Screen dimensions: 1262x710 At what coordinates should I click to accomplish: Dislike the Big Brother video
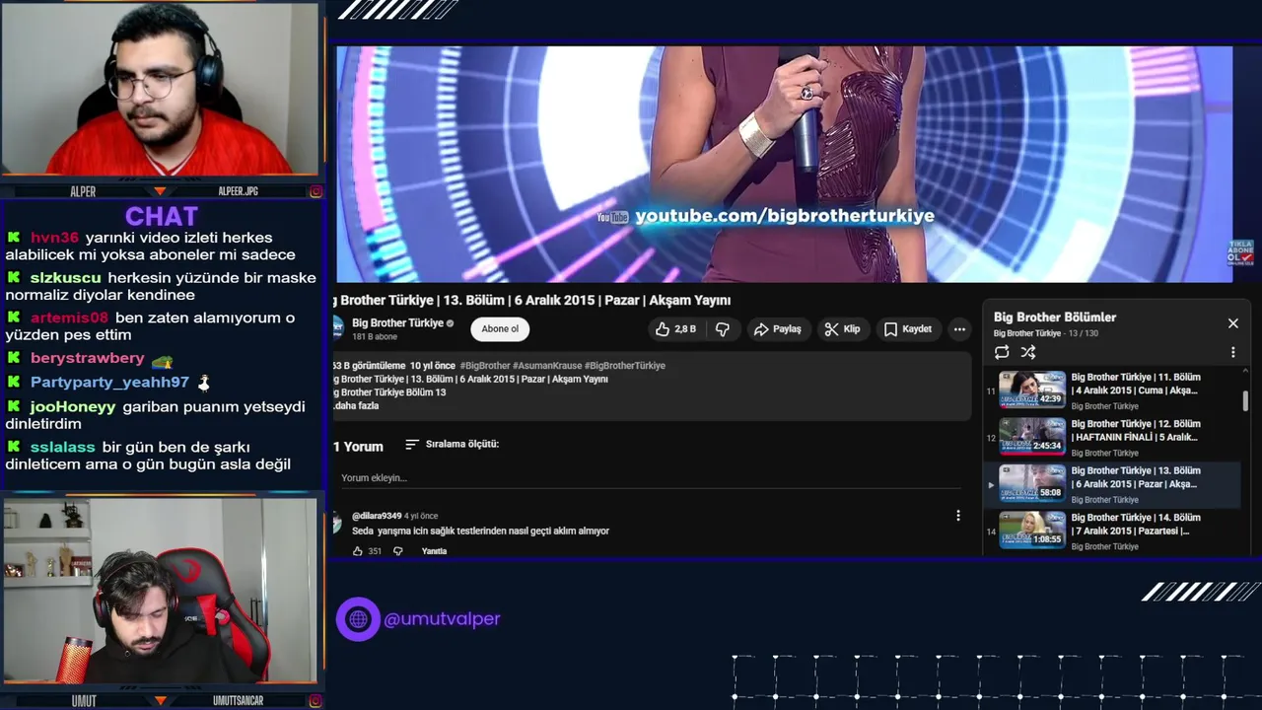click(723, 329)
